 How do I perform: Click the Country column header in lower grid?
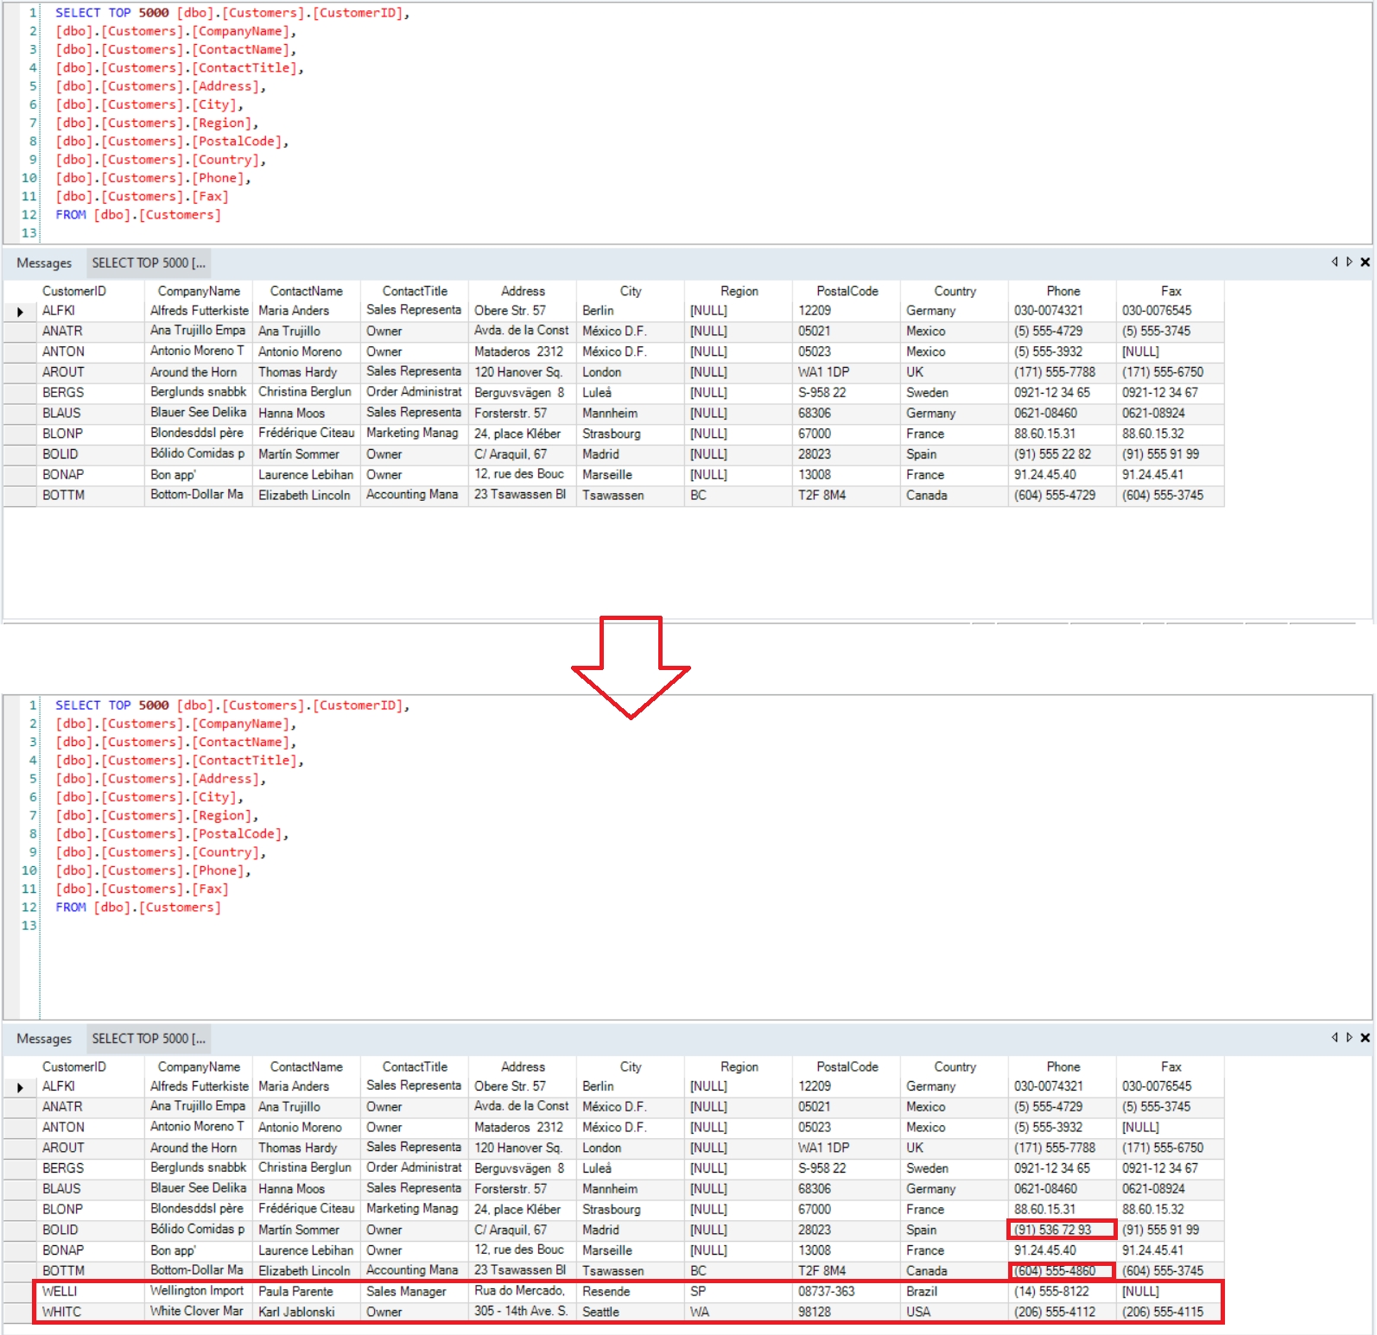tap(954, 1066)
